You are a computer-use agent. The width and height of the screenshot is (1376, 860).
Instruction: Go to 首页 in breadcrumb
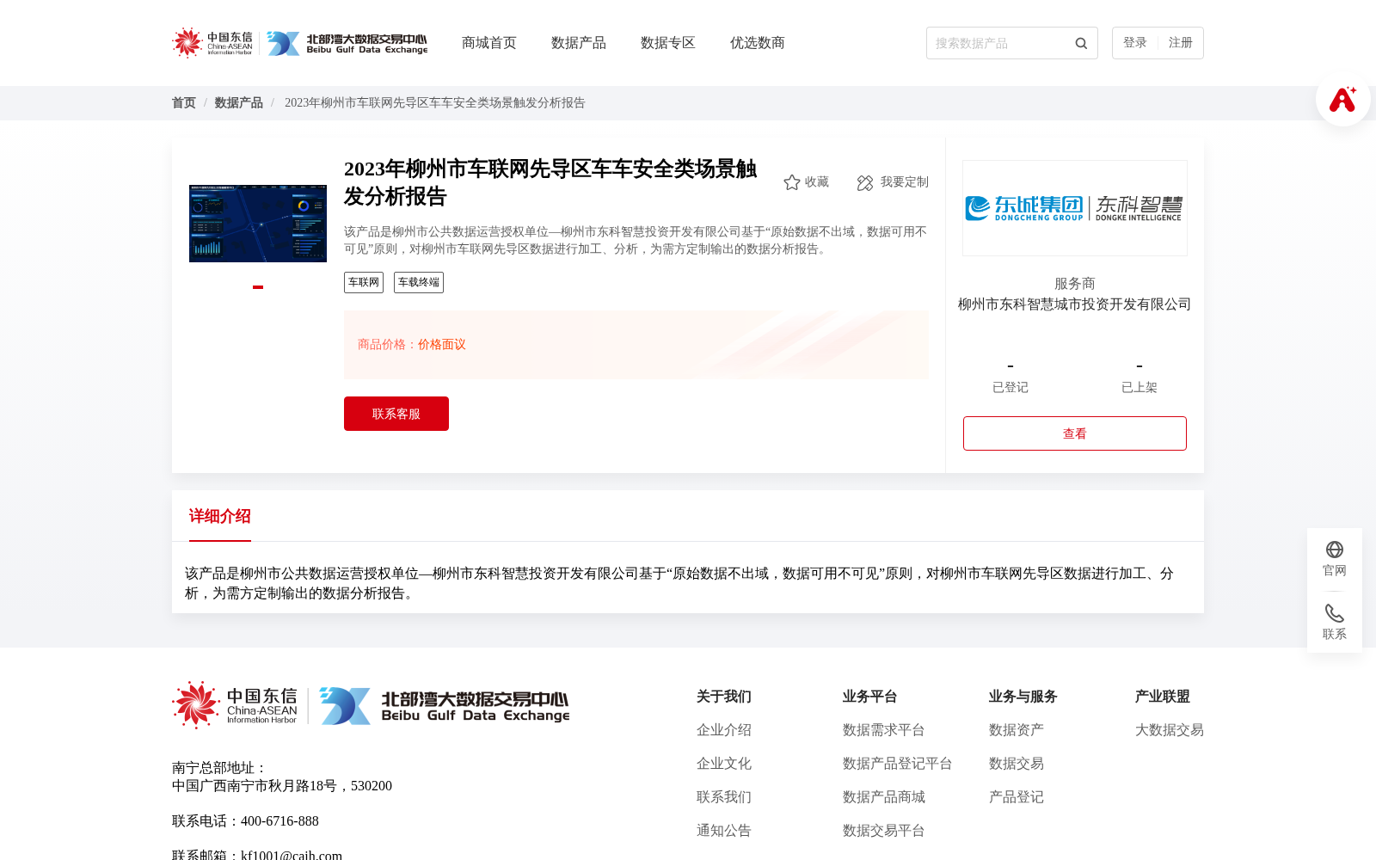184,103
